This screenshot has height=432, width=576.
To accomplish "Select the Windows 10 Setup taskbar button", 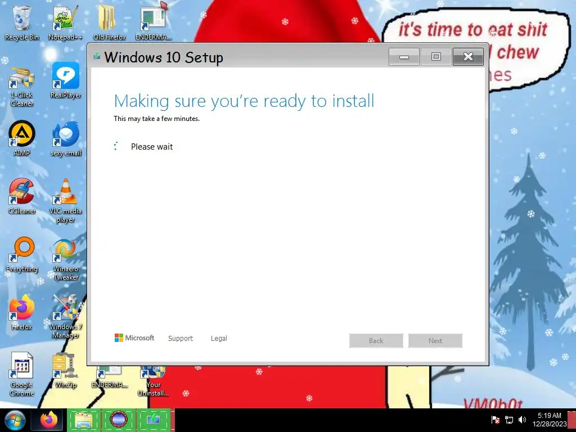I will pos(153,420).
